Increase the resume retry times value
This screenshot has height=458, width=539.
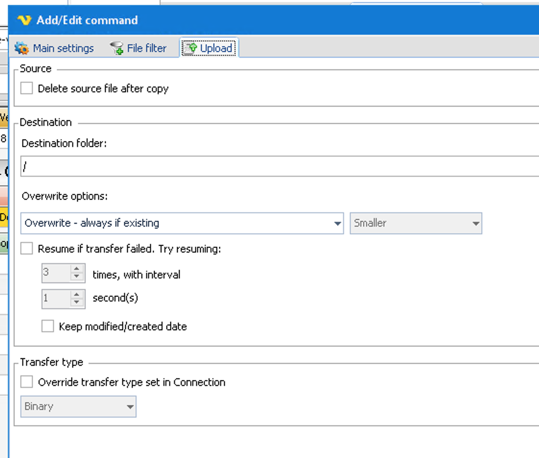tap(77, 269)
